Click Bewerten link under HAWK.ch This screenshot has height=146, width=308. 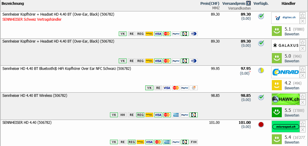(292, 115)
